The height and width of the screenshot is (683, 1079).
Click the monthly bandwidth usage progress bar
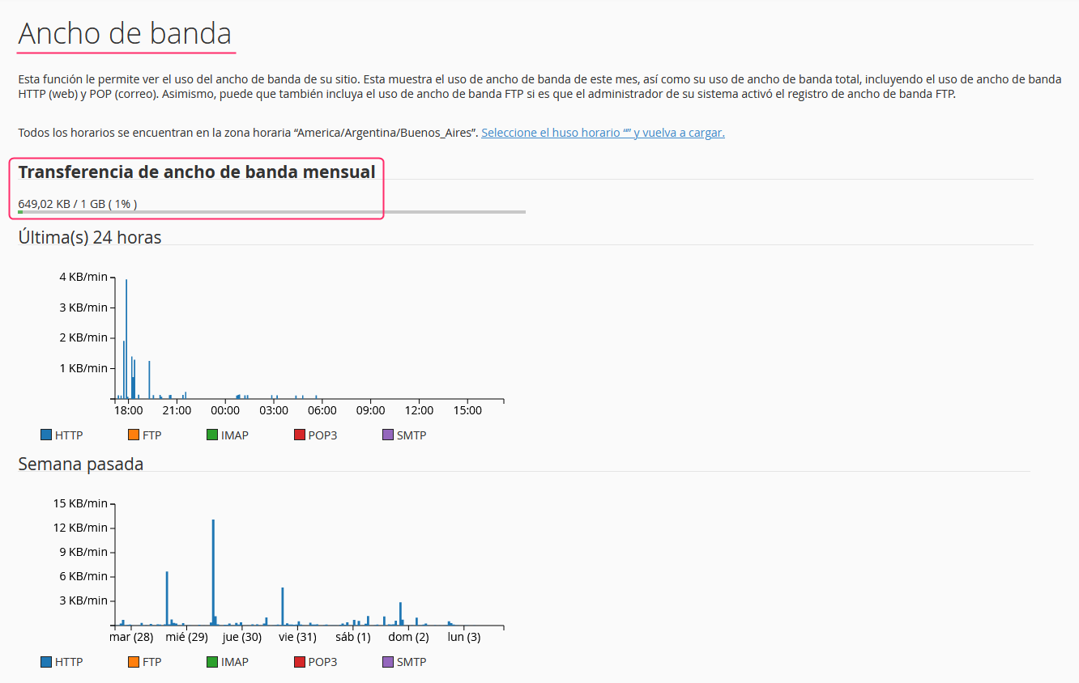[271, 212]
